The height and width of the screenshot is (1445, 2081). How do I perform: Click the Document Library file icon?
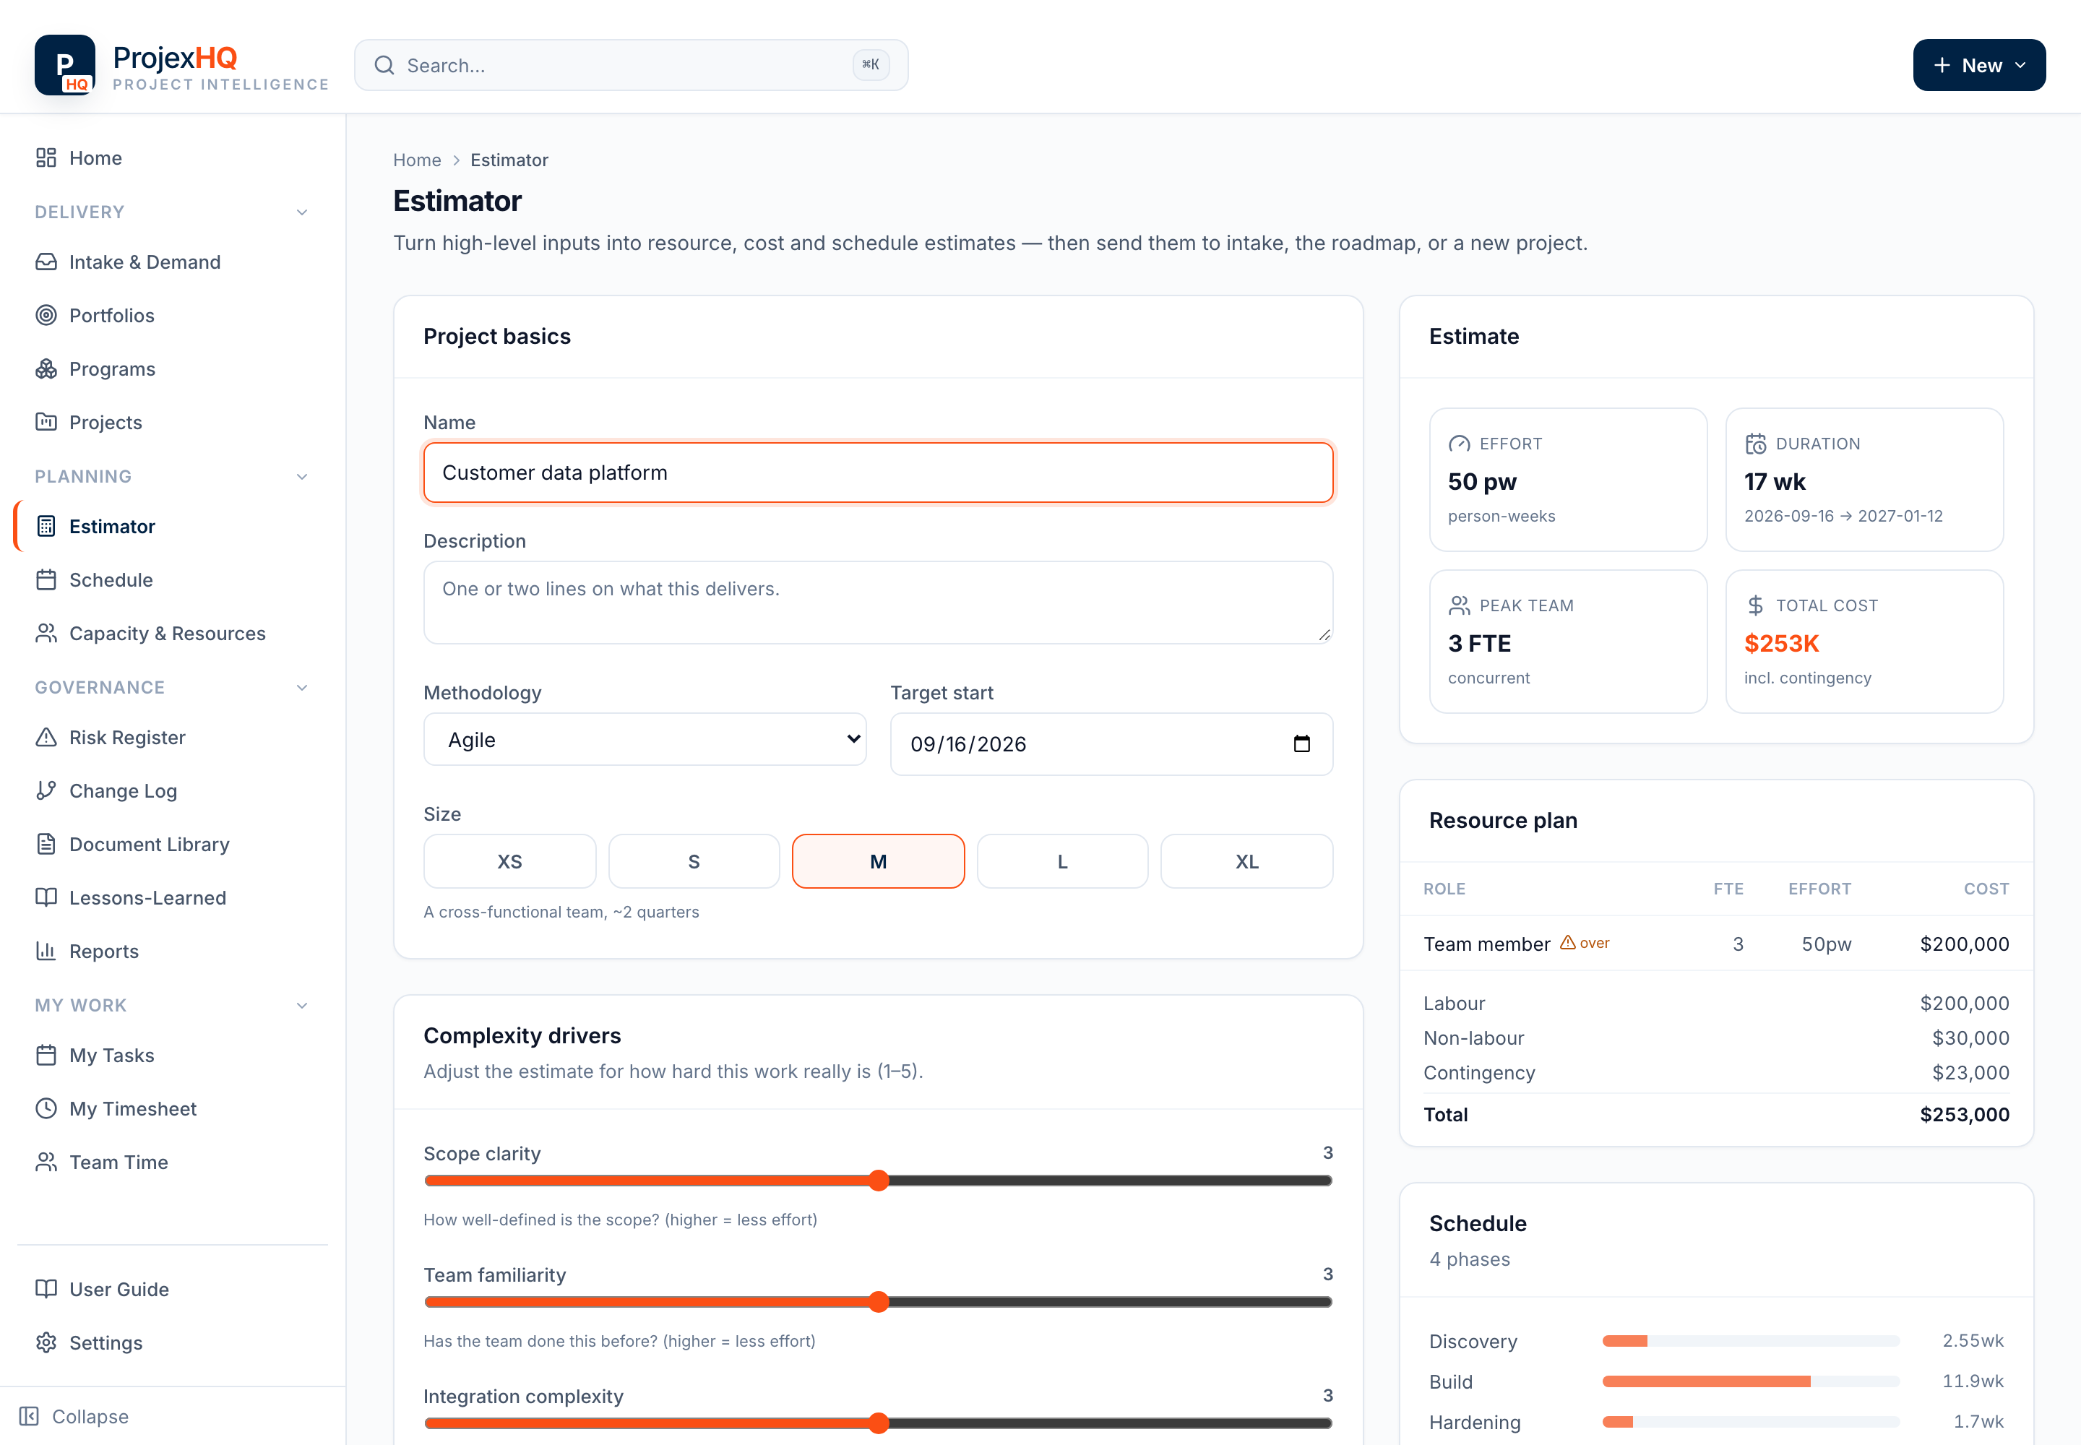(x=46, y=844)
